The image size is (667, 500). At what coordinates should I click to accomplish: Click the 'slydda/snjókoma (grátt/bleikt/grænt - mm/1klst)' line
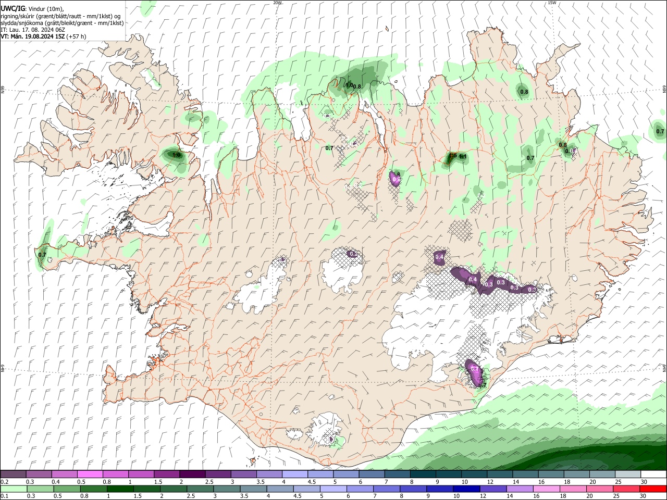pos(62,23)
